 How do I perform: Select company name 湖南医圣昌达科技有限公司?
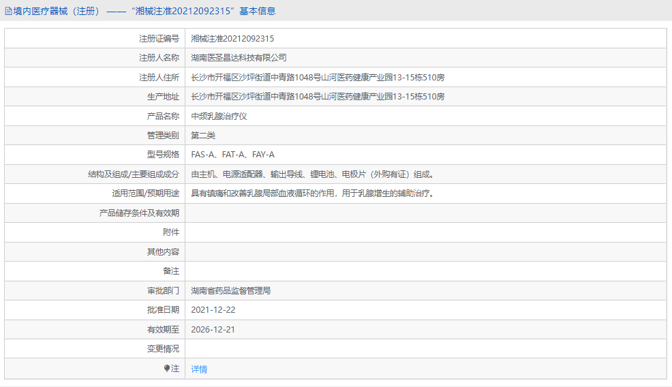pyautogui.click(x=239, y=58)
